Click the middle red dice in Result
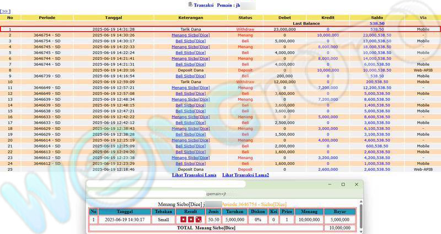 click(x=191, y=219)
